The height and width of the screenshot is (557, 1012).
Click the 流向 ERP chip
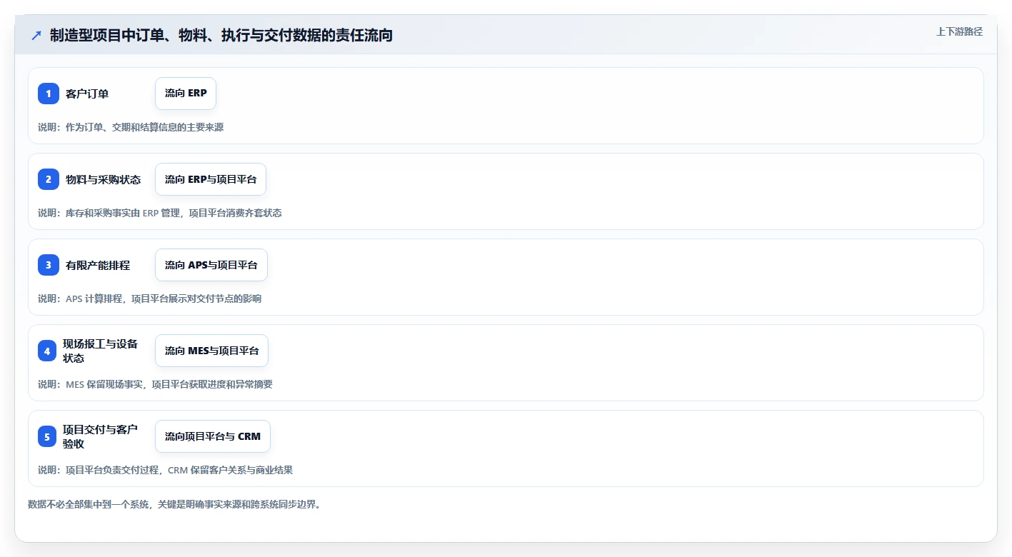coord(186,94)
